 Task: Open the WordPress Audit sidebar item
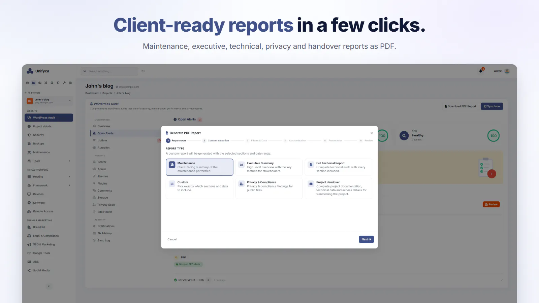pos(49,117)
